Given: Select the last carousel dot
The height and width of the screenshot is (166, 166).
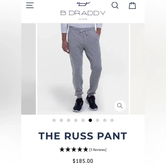Looking at the screenshot, I should [x=112, y=120].
